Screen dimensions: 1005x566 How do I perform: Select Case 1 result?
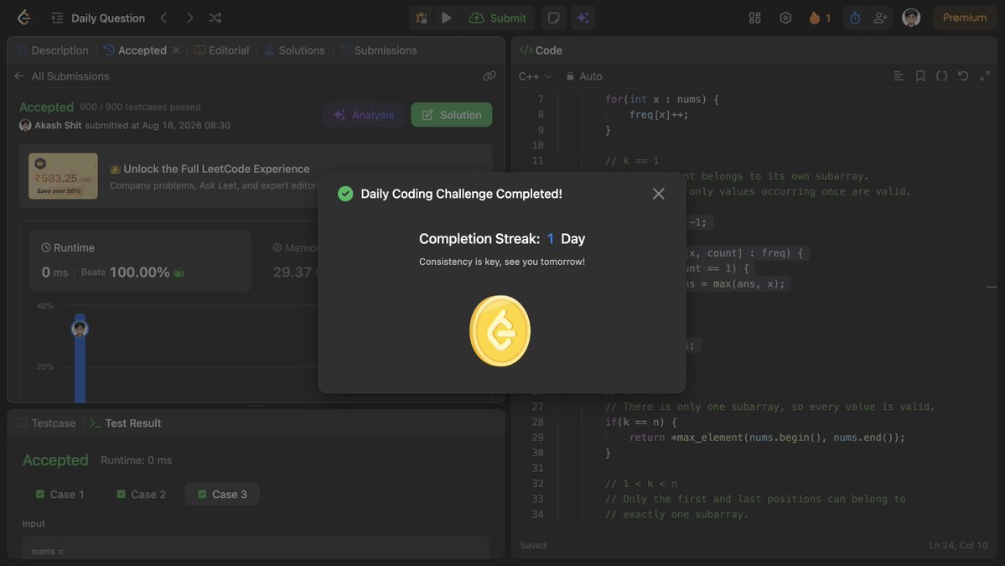coord(60,494)
